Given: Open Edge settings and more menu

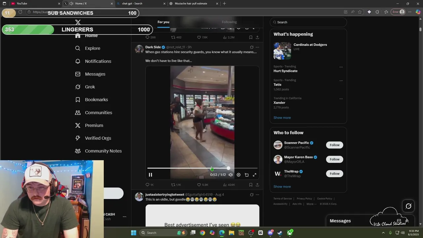Looking at the screenshot, I should (410, 12).
